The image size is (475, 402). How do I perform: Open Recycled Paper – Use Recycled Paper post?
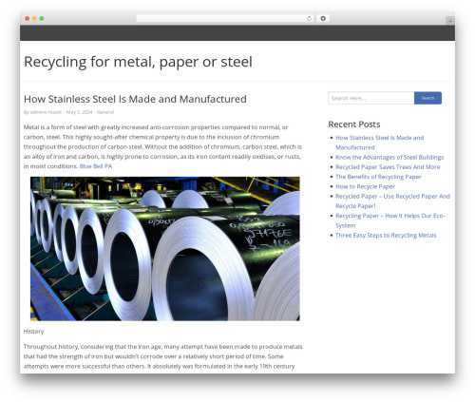tap(392, 201)
